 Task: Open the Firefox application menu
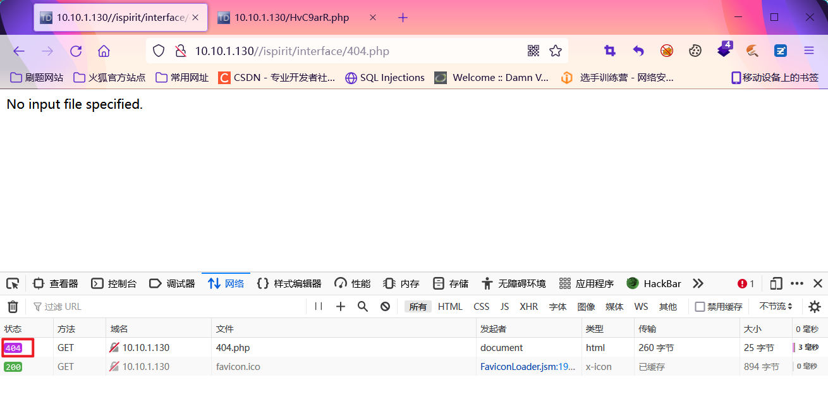pos(809,51)
